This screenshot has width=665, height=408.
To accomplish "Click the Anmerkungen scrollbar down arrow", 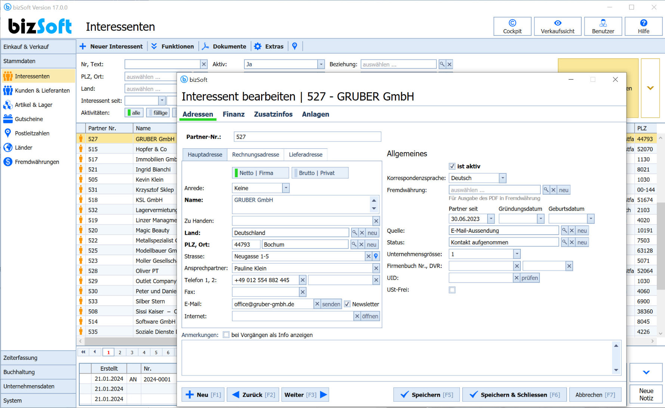I will (x=616, y=370).
